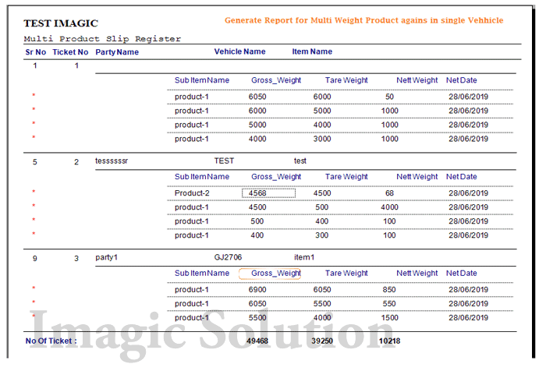The width and height of the screenshot is (546, 371).
Task: Click party name tesssssr
Action: tap(112, 161)
